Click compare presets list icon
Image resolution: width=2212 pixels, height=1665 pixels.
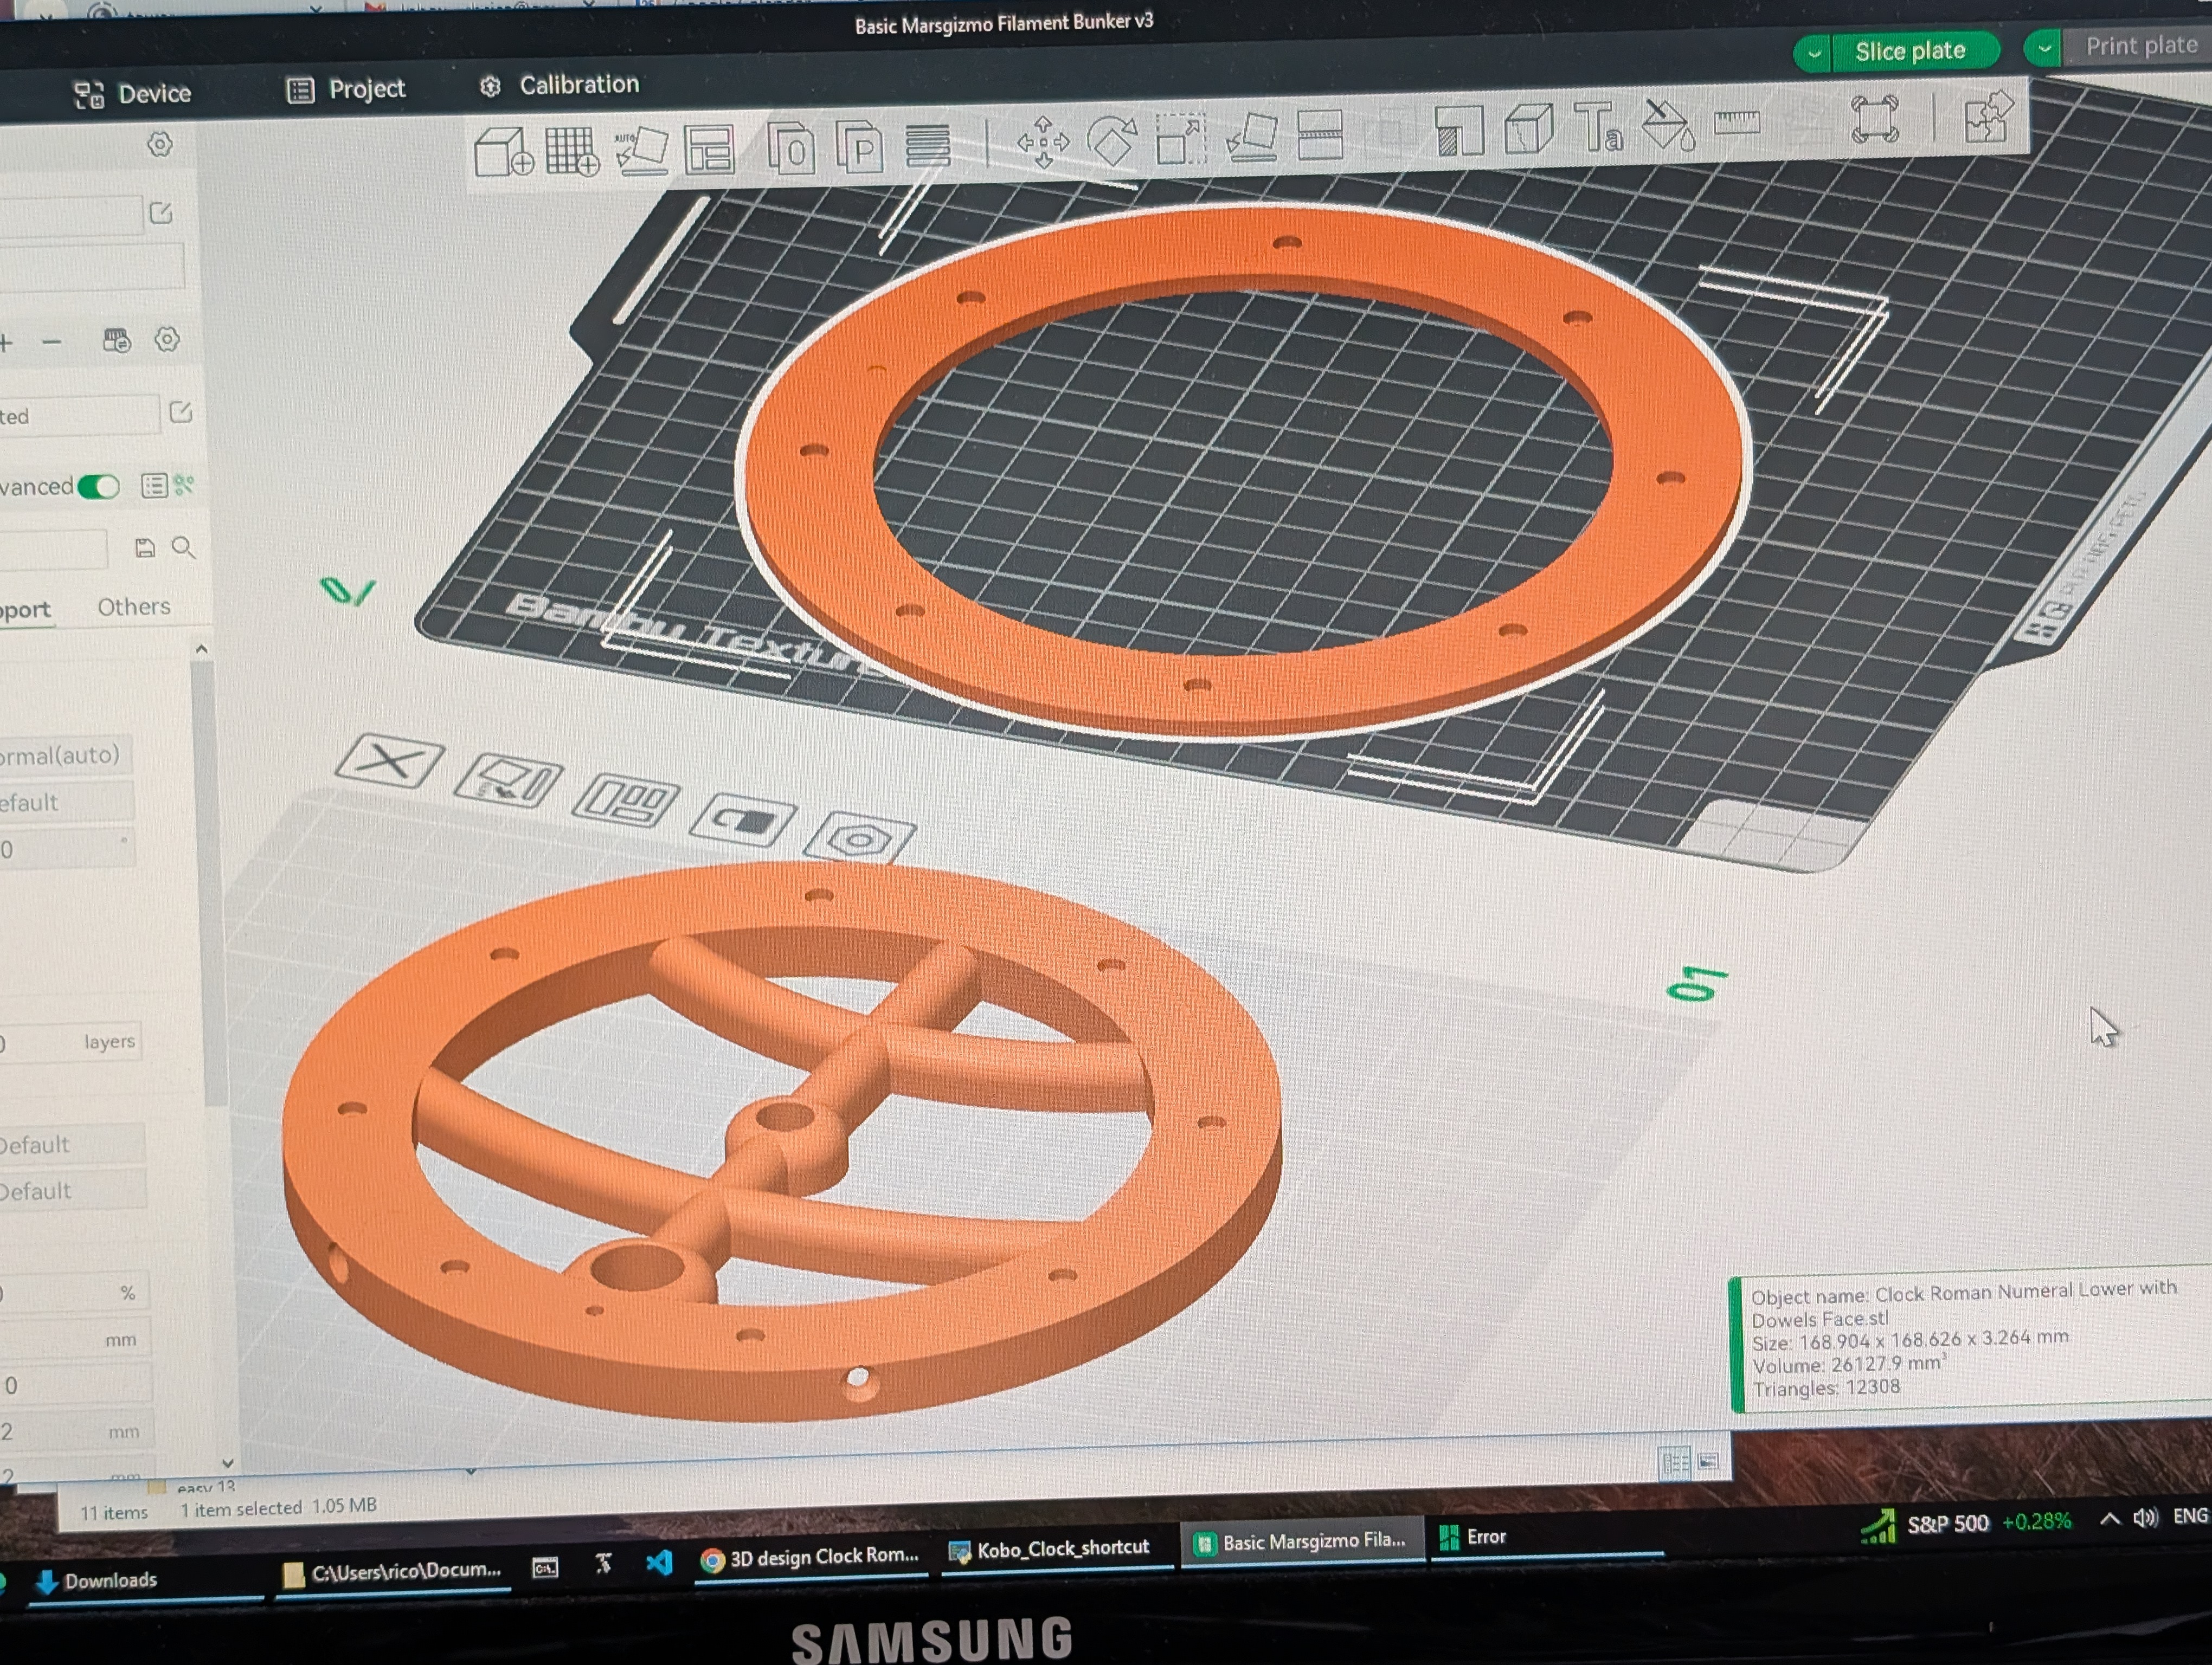(x=153, y=486)
